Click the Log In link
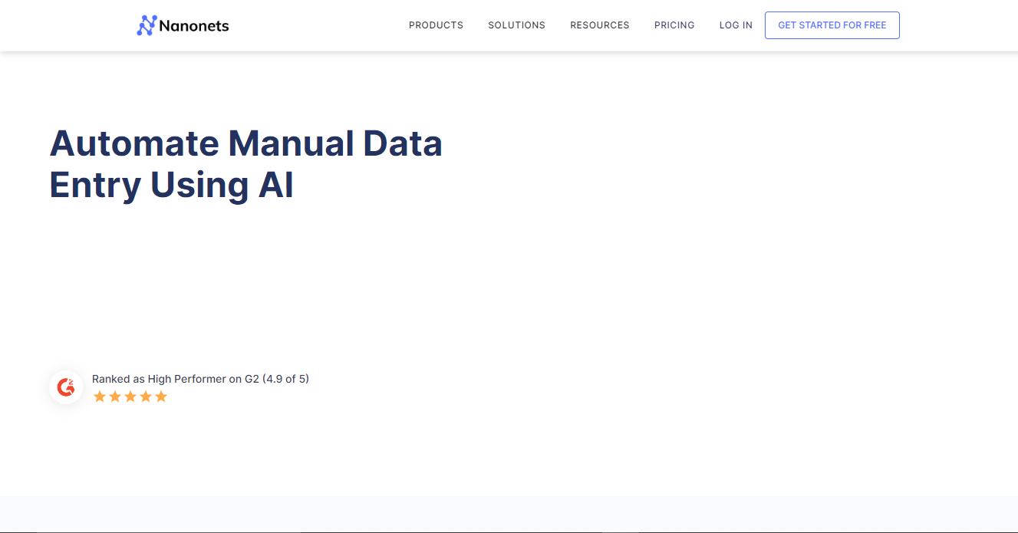The image size is (1018, 533). click(736, 25)
